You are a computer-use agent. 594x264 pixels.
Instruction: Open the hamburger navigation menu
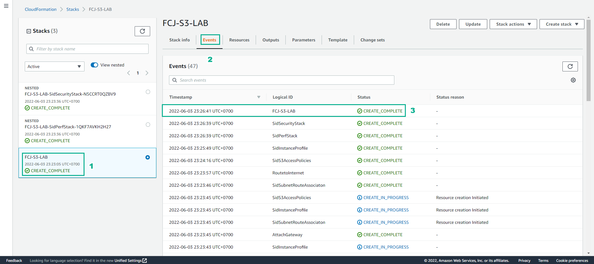(6, 6)
